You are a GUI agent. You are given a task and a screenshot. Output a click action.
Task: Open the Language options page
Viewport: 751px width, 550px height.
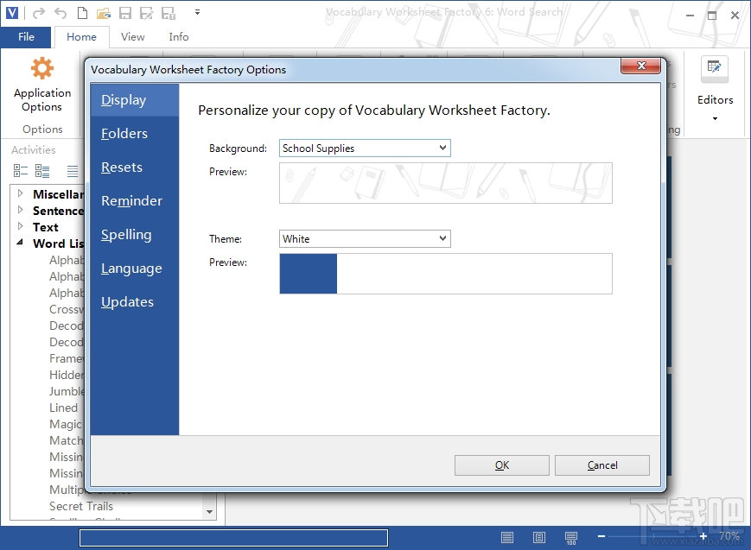(x=131, y=269)
